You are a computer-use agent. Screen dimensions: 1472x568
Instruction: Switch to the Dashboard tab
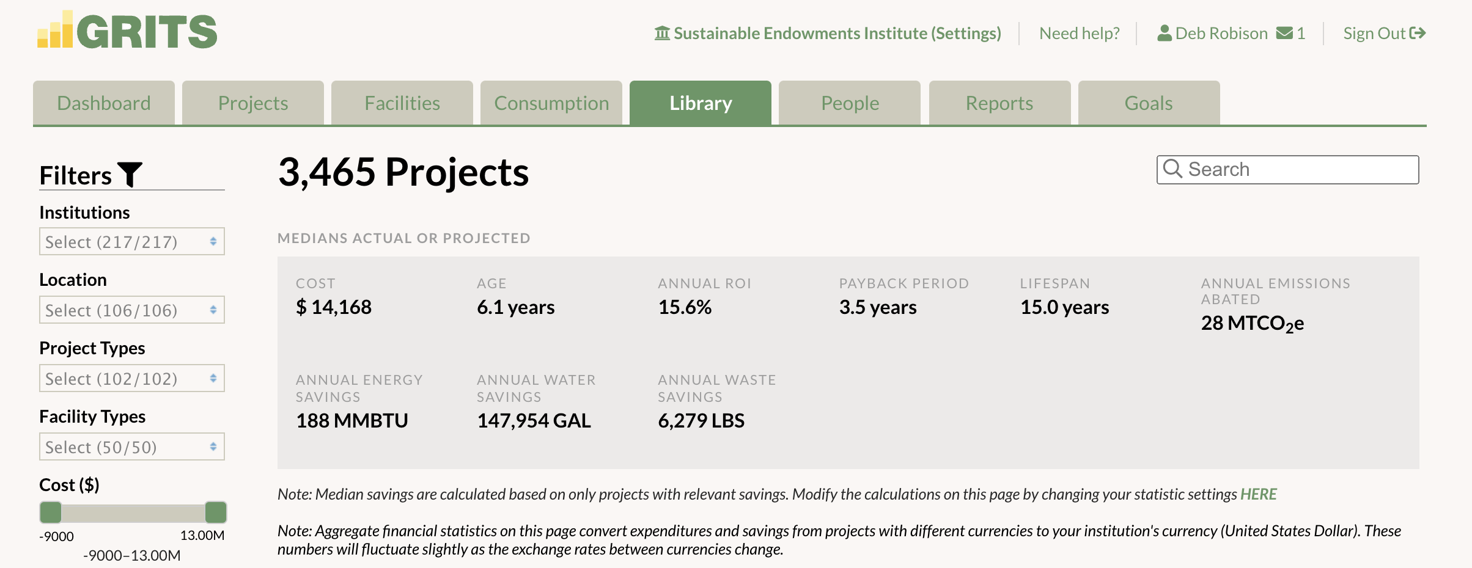pos(103,103)
